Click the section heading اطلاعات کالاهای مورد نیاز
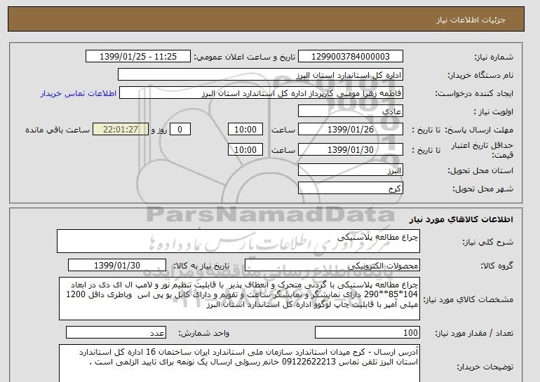Viewport: 540px width, 382px height. tap(461, 219)
